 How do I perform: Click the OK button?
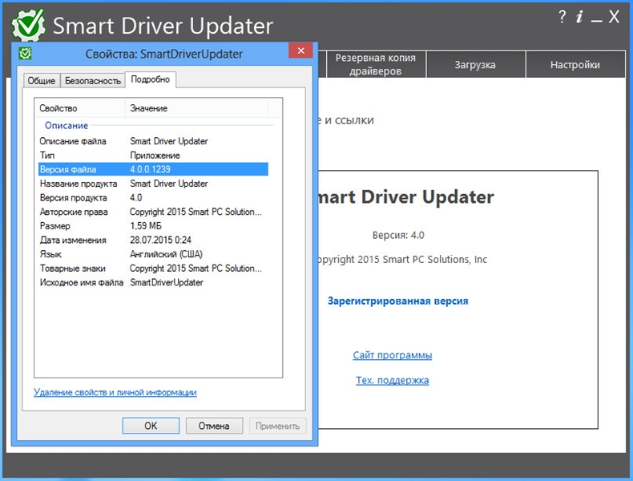coord(151,426)
